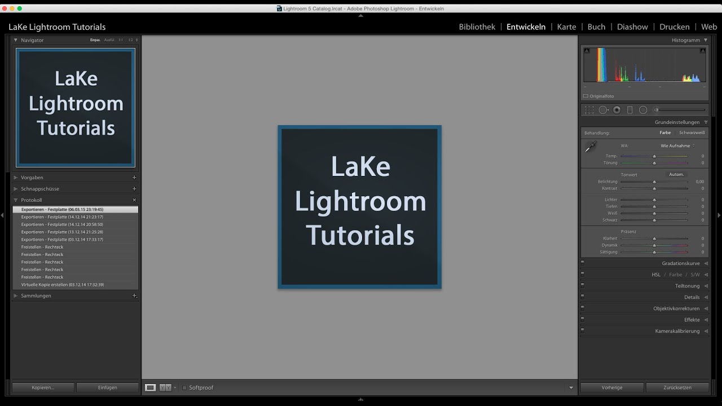Enable the Softproof checkbox
Screen dimensions: 722x406
click(184, 388)
